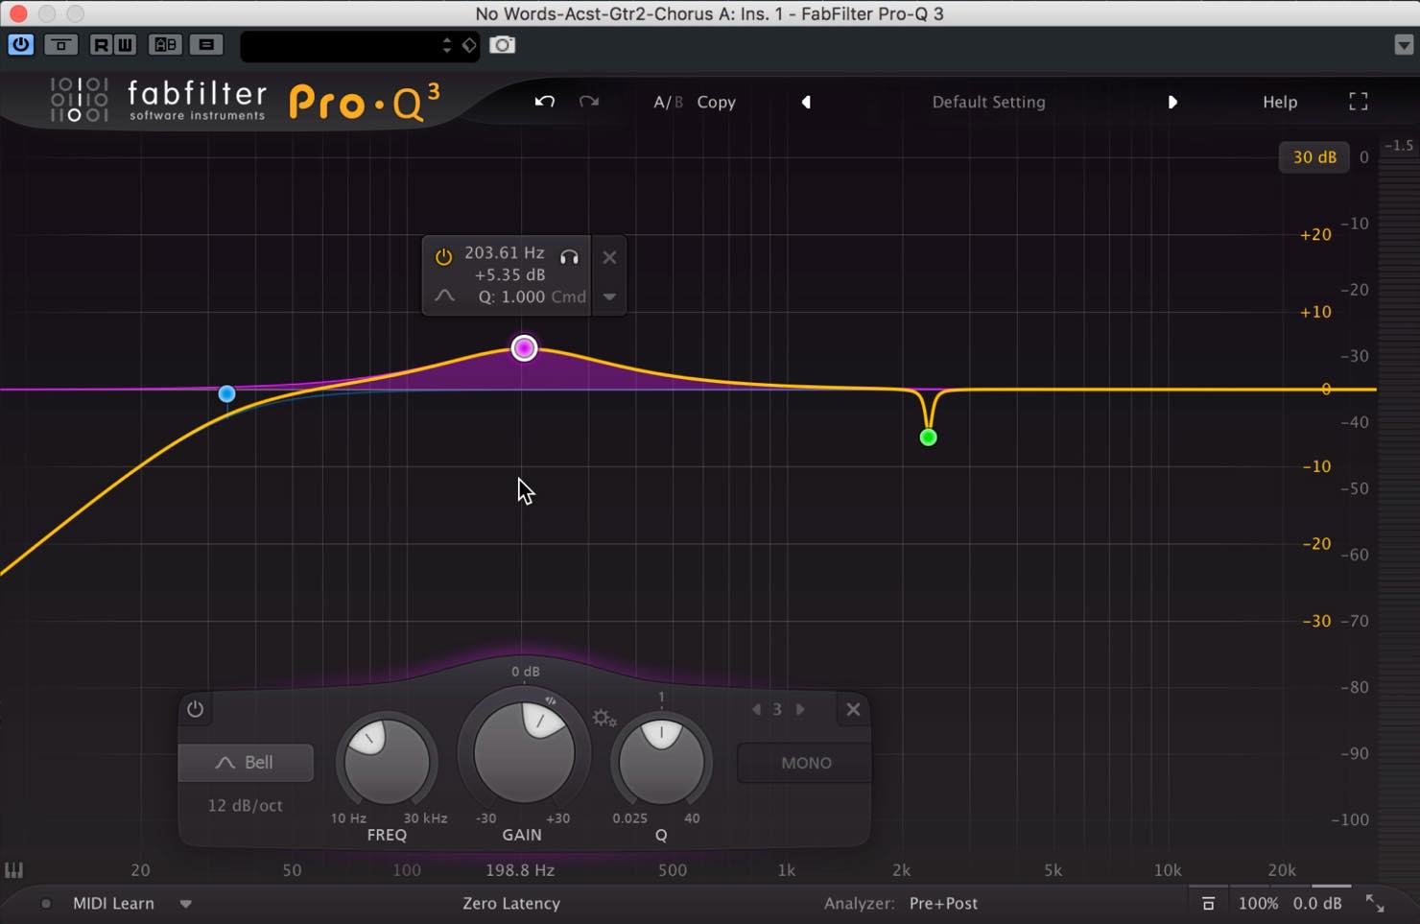This screenshot has height=924, width=1420.
Task: Click the MIDI Learn indicator dot
Action: 45,903
